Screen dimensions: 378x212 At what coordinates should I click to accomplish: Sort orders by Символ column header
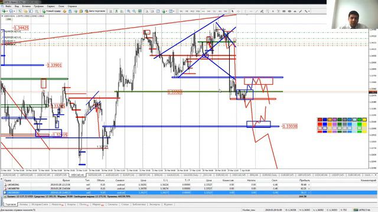pos(120,180)
